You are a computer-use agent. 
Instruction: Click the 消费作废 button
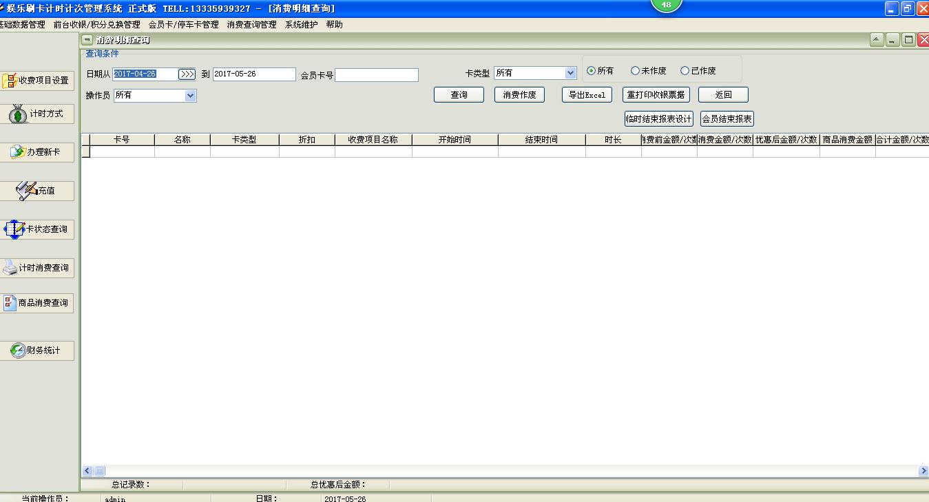(x=519, y=95)
